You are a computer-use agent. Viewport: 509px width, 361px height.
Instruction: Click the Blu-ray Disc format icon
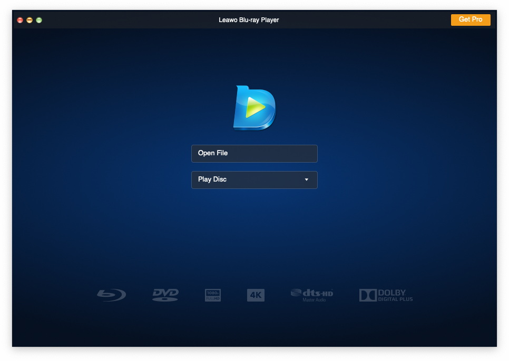coord(111,295)
